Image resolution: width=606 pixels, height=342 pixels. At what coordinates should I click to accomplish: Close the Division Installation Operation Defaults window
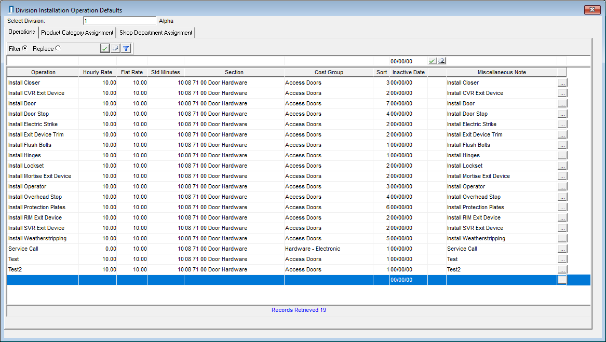[x=592, y=10]
